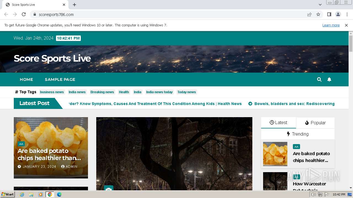This screenshot has height=198, width=353.
Task: Click the taskbar clock 10:42 PM
Action: (339, 194)
